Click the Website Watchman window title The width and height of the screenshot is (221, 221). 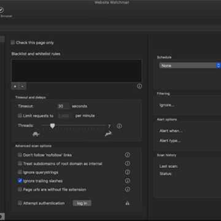(112, 2)
